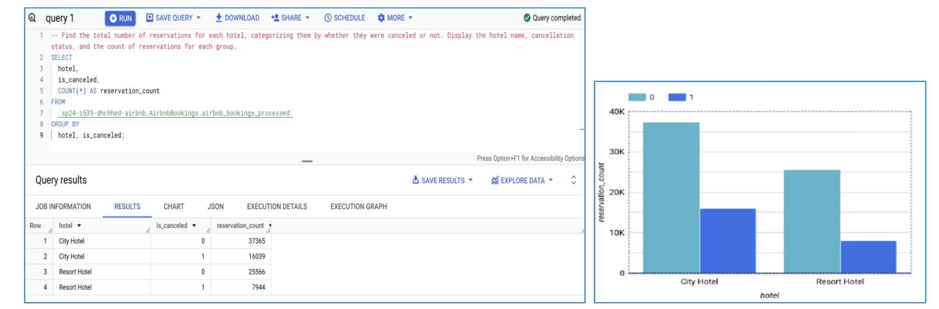Screen dimensions: 939x309
Task: Open the MORE settings menu
Action: click(x=395, y=18)
